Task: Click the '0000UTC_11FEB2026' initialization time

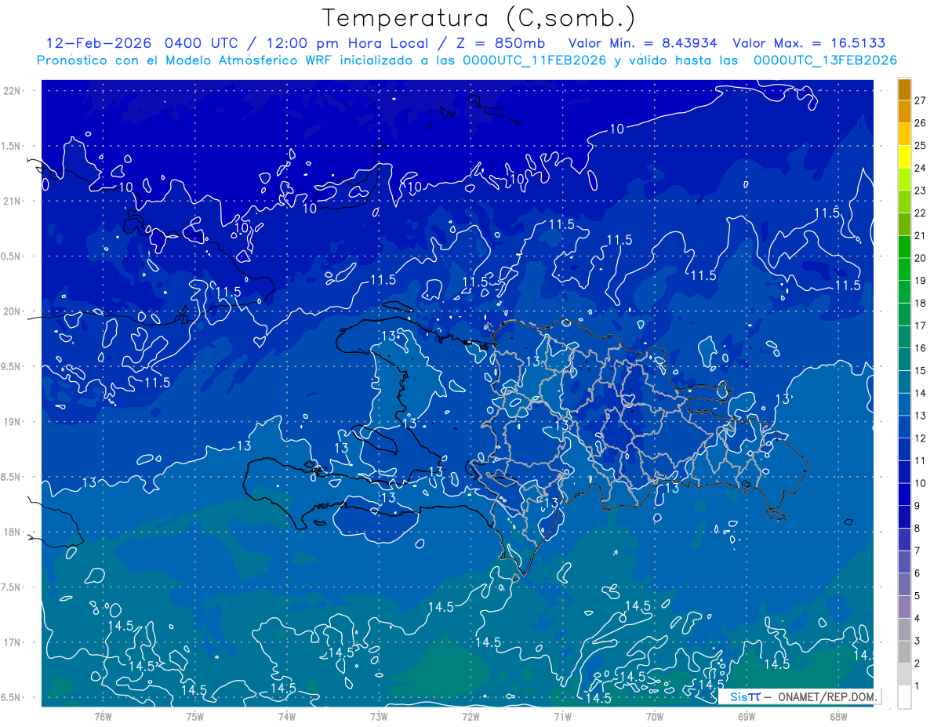Action: coord(534,60)
